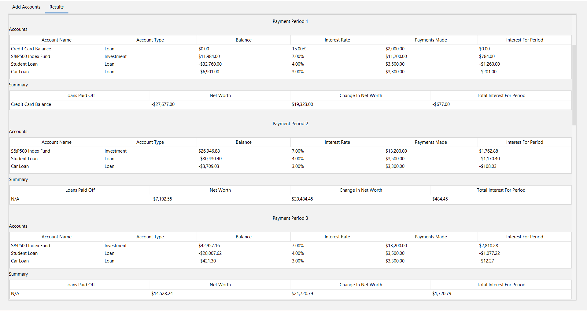
Task: Click Payment Period 1 heading
Action: point(290,21)
